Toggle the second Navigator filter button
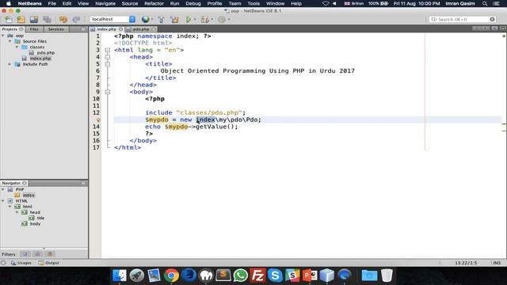 coord(37,254)
